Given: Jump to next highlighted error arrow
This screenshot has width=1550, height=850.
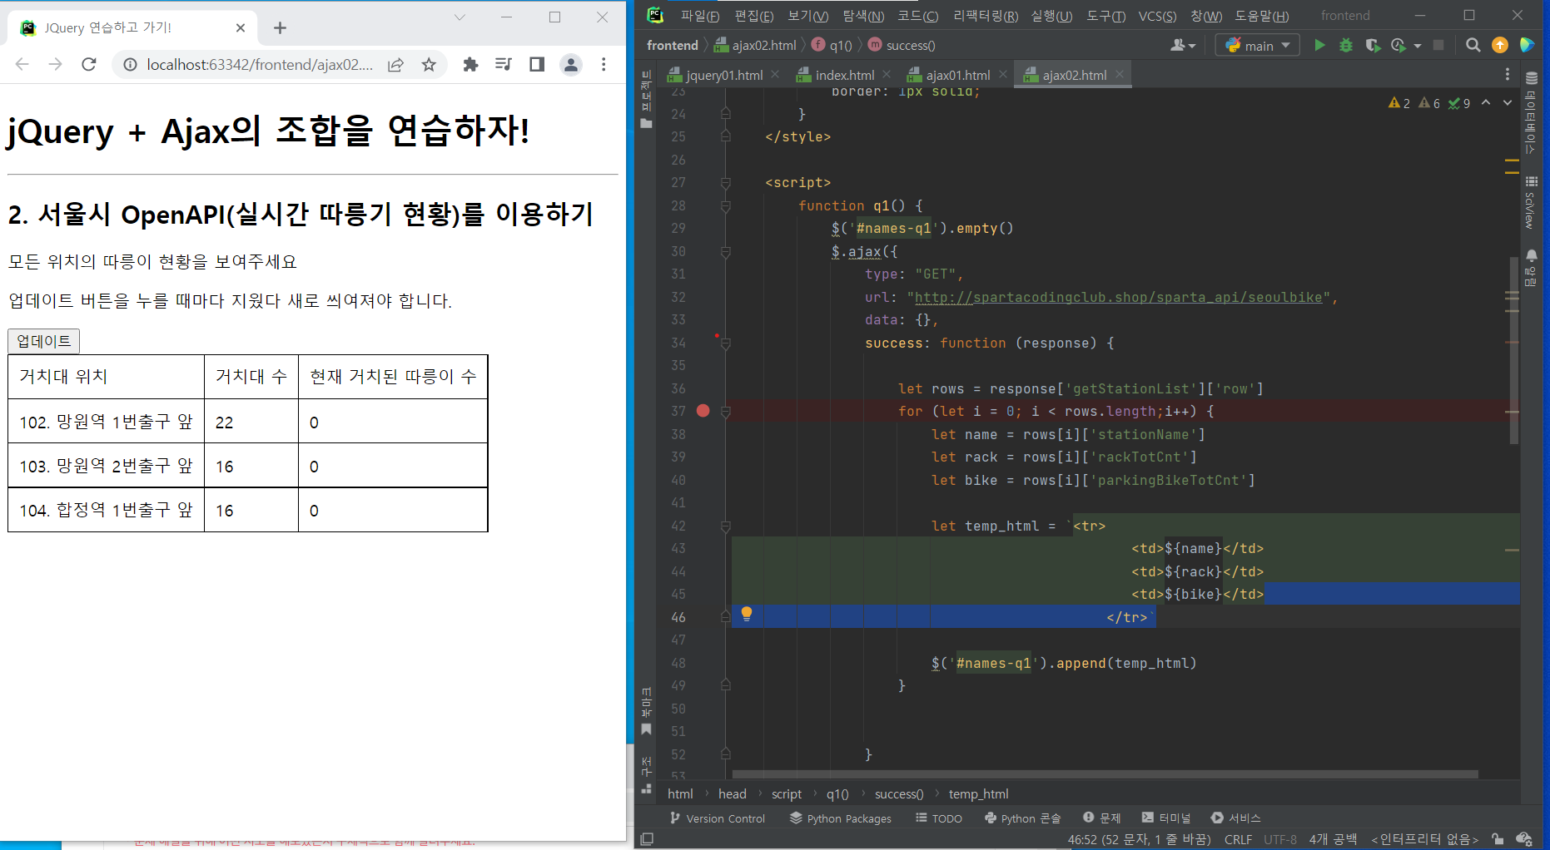Looking at the screenshot, I should click(x=1508, y=102).
